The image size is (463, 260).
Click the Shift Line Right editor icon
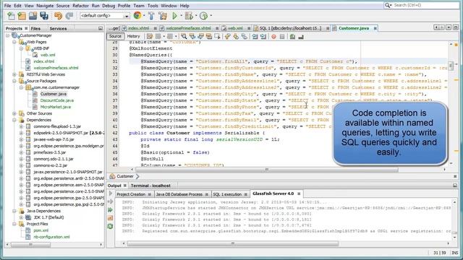tap(263, 37)
